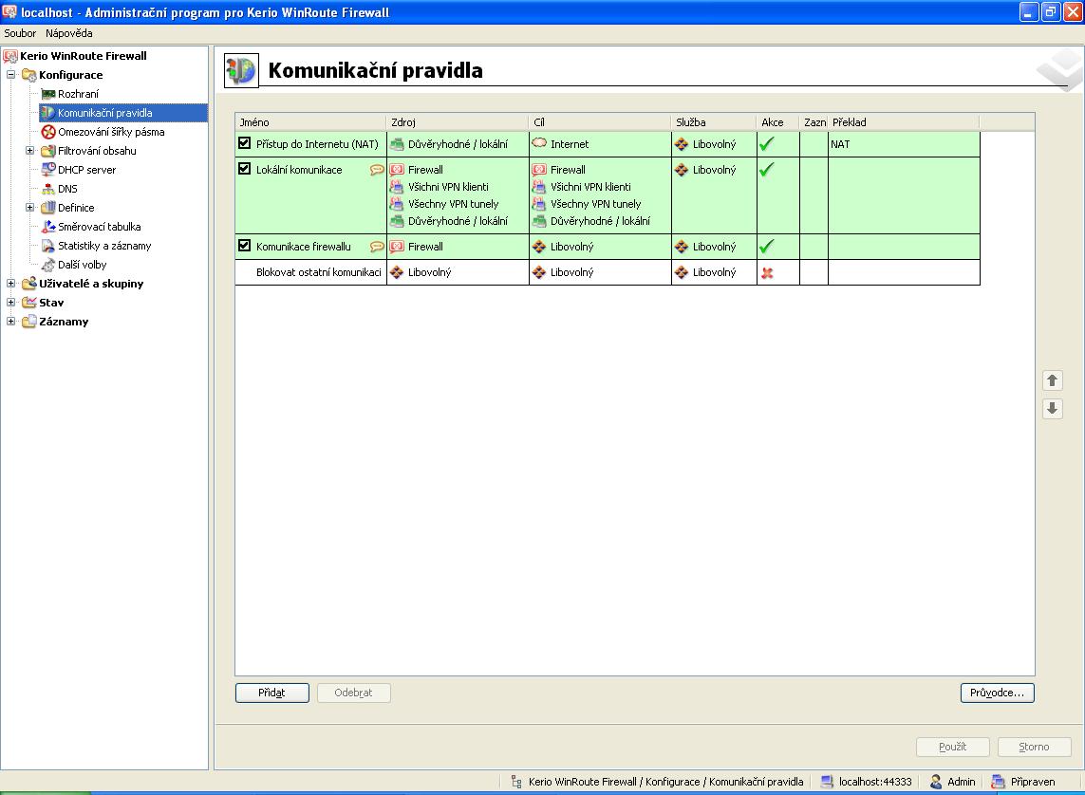Click the Rozhraní interface card icon
Image resolution: width=1085 pixels, height=795 pixels.
click(47, 94)
